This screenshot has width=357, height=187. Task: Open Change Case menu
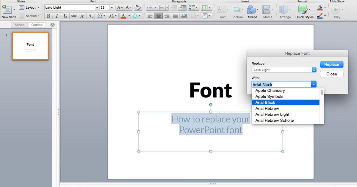[113, 16]
